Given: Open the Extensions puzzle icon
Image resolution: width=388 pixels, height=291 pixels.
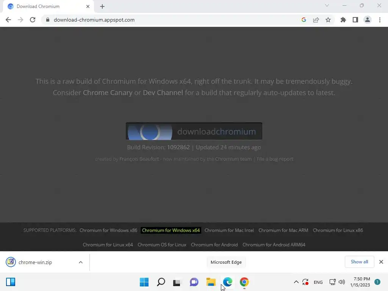Looking at the screenshot, I should [x=343, y=20].
